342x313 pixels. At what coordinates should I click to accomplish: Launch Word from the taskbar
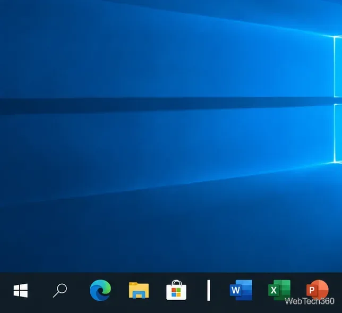[x=241, y=290]
